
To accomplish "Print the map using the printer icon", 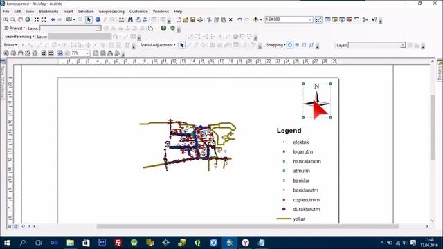I will pyautogui.click(x=200, y=20).
